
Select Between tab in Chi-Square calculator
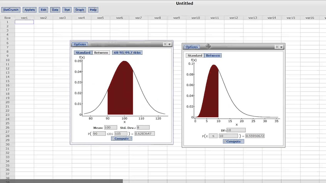(x=213, y=55)
